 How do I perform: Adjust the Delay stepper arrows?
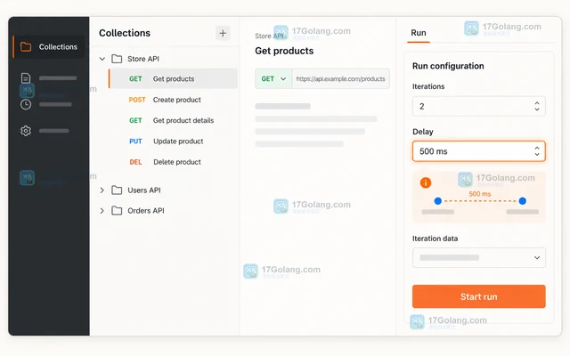pyautogui.click(x=537, y=151)
